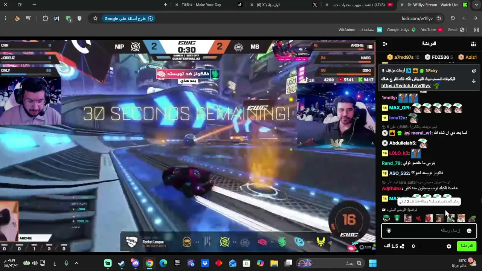This screenshot has height=271, width=482.
Task: Expand the pinned message with down arrow
Action: click(474, 81)
